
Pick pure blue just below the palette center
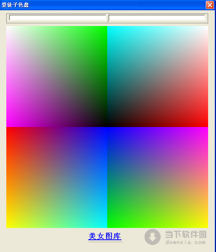click(107, 129)
